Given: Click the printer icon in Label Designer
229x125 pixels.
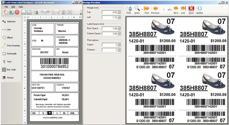Looking at the screenshot, I should point(35,12).
